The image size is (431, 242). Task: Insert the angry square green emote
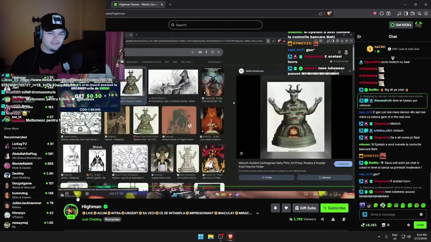pyautogui.click(x=396, y=205)
